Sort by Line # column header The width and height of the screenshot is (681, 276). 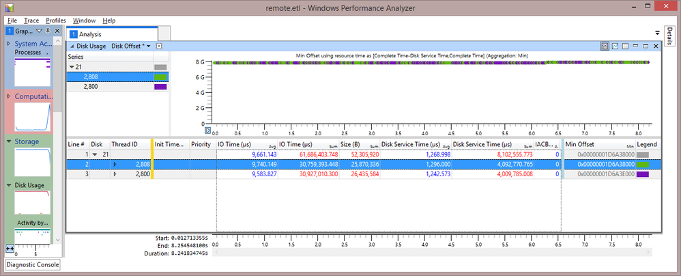point(77,144)
